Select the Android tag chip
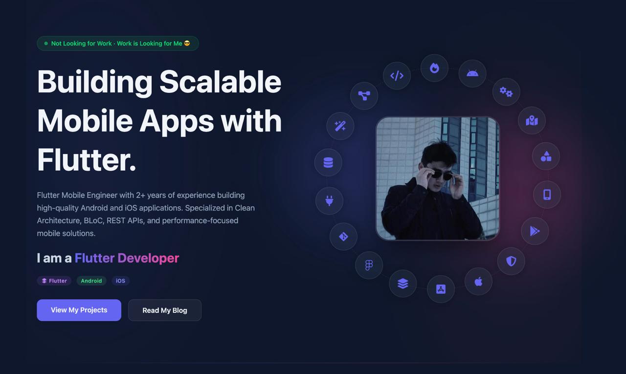Screen dimensions: 626x374 coord(91,281)
